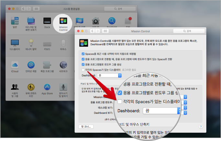Open 에너지 절약 light bulb icon
This screenshot has height=141, width=221.
31,43
